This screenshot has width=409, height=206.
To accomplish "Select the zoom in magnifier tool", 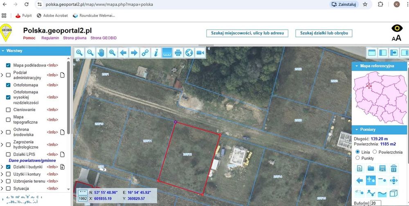I will click(x=79, y=53).
